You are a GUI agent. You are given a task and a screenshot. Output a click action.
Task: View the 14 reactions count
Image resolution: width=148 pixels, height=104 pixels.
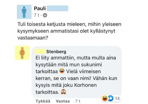(117, 99)
